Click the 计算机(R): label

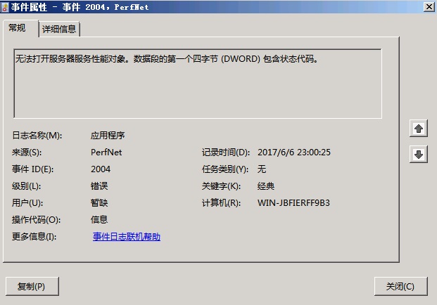221,203
